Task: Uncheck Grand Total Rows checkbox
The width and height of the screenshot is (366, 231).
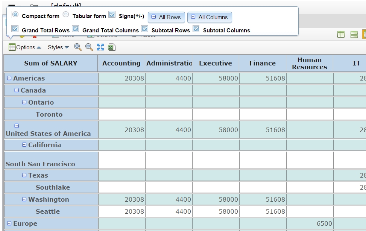Action: pos(15,29)
